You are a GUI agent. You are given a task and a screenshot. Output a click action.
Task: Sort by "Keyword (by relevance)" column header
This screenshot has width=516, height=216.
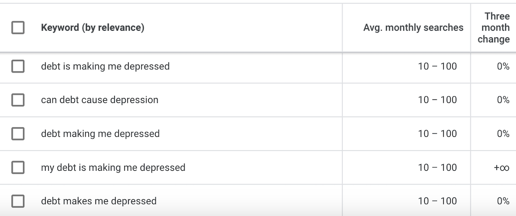tap(92, 28)
